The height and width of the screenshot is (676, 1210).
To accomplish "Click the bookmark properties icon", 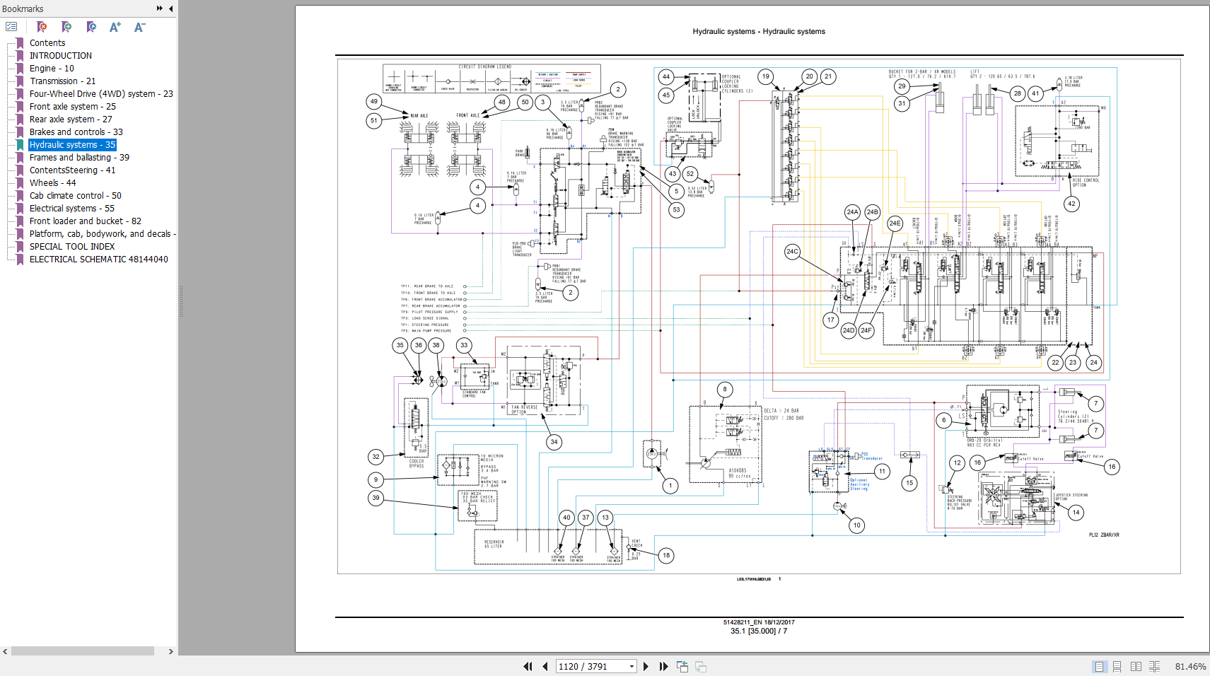I will point(91,27).
